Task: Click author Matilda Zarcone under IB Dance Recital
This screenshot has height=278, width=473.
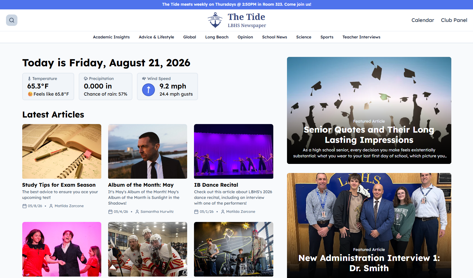Action: 241,212
